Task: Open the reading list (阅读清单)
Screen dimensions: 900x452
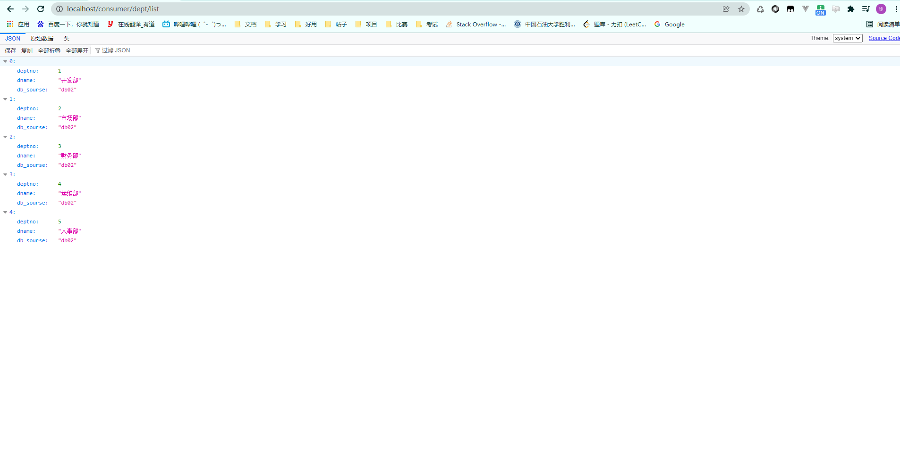Action: click(x=883, y=24)
